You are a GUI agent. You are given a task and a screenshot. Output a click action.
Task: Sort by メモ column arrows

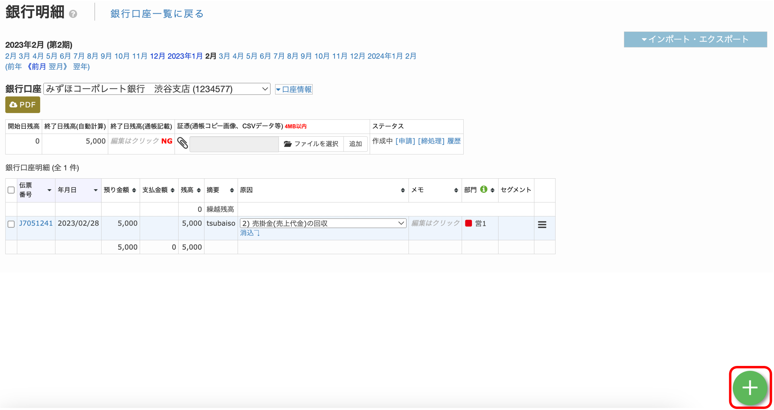pos(456,190)
